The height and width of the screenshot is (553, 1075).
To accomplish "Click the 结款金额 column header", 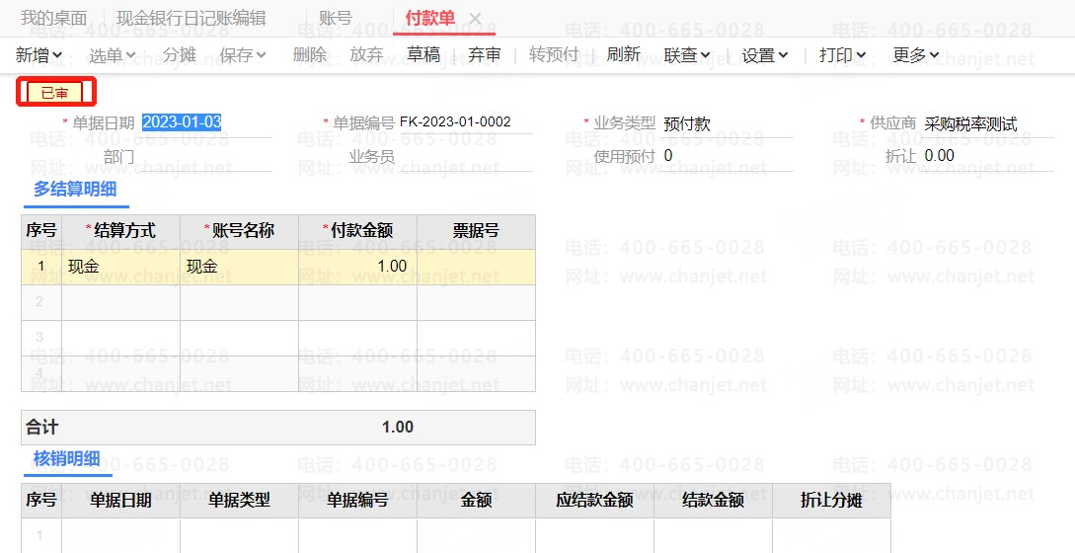I will (713, 501).
